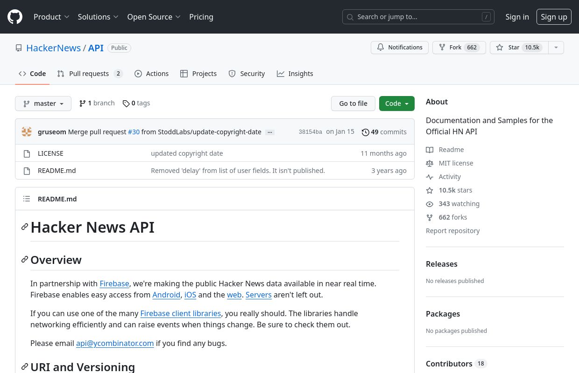Viewport: 579px width, 373px height.
Task: Expand the commit message ellipsis
Action: pyautogui.click(x=269, y=132)
